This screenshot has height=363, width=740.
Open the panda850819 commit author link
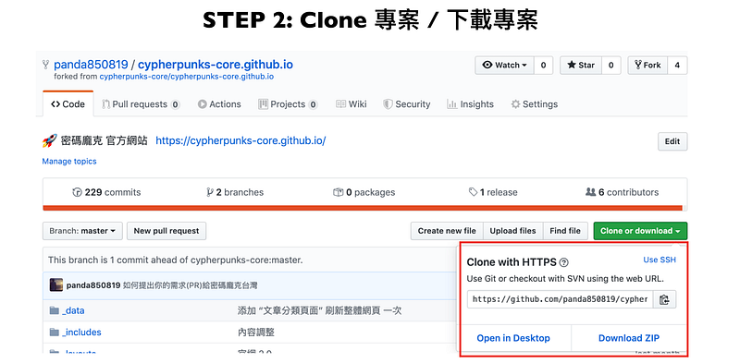93,285
